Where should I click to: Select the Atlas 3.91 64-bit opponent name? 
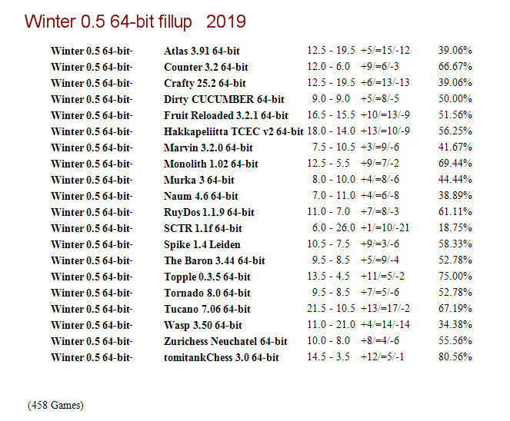point(202,51)
